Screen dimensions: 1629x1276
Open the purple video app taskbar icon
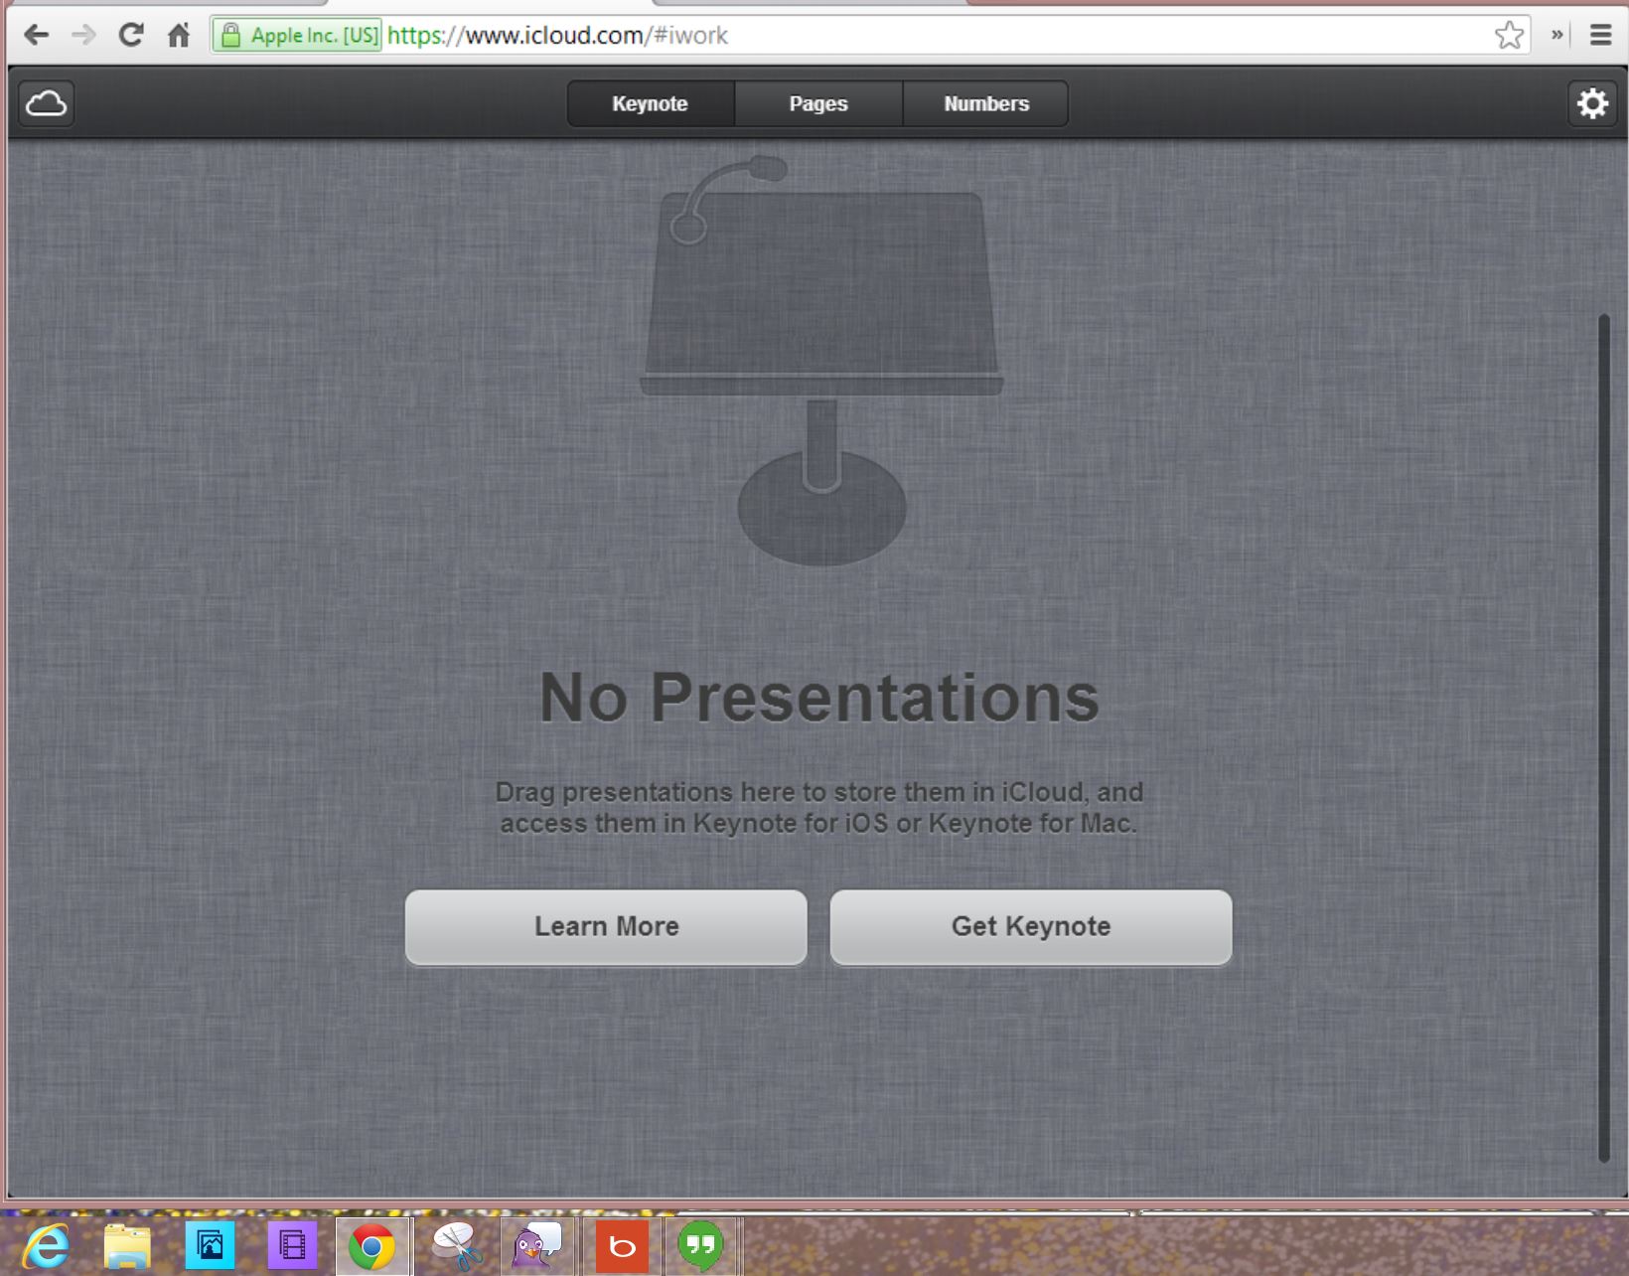point(292,1246)
